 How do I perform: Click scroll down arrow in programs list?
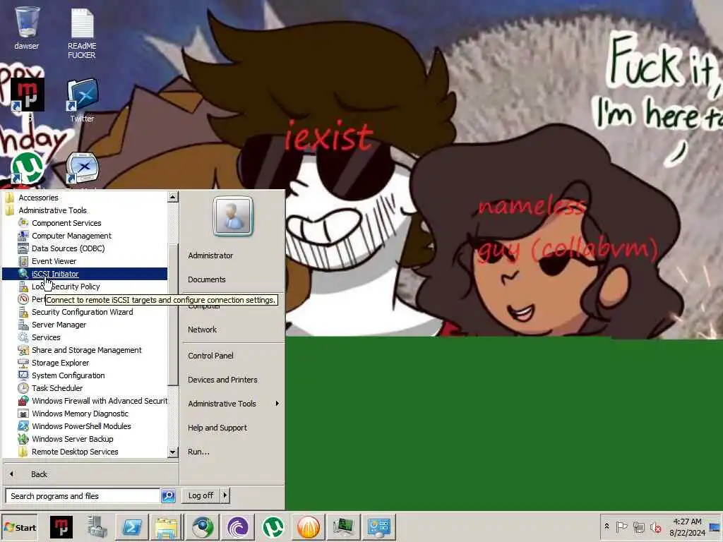pos(172,452)
